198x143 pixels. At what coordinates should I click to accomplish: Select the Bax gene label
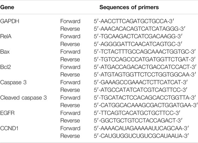(5, 52)
